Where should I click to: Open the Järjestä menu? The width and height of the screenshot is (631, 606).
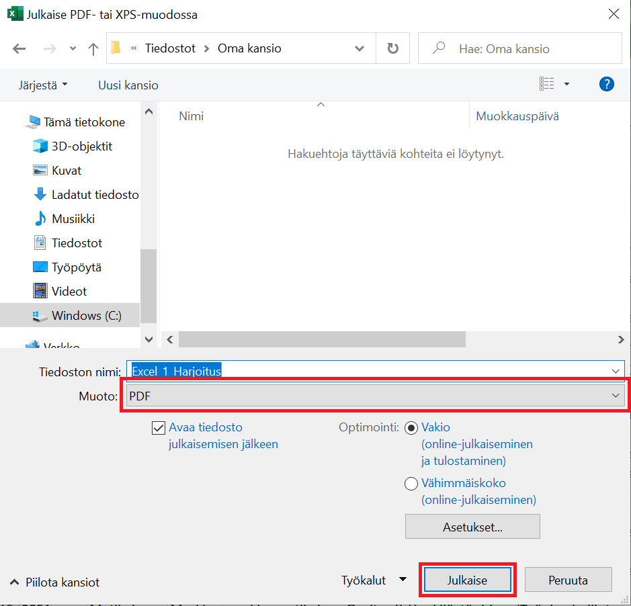tap(42, 85)
